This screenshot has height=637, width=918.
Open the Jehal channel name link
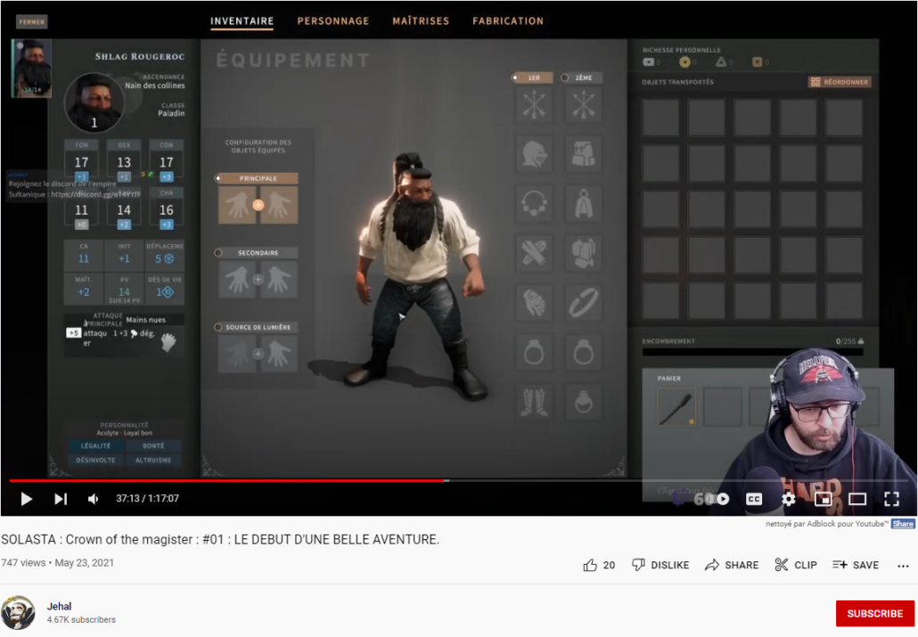59,607
